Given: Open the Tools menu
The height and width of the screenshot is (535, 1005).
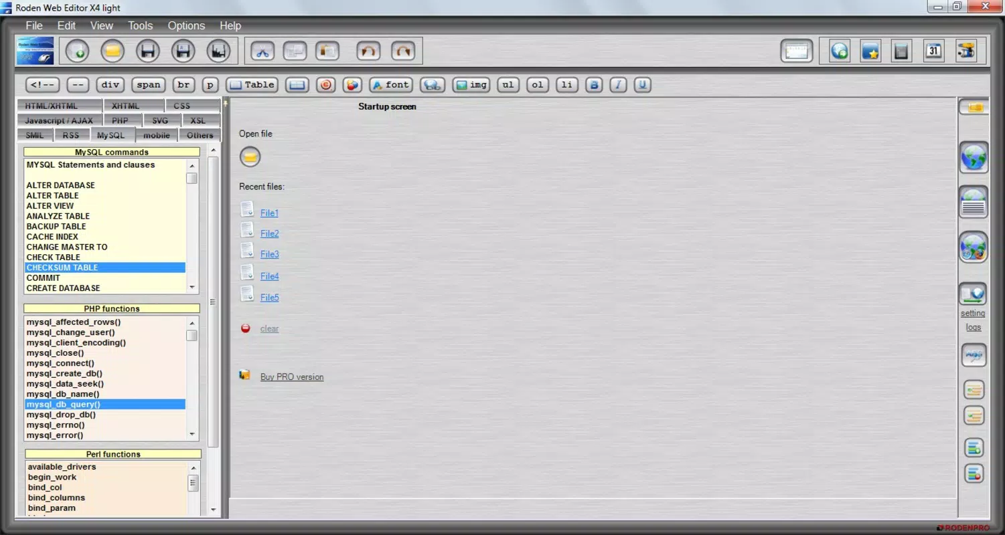Looking at the screenshot, I should (x=141, y=25).
